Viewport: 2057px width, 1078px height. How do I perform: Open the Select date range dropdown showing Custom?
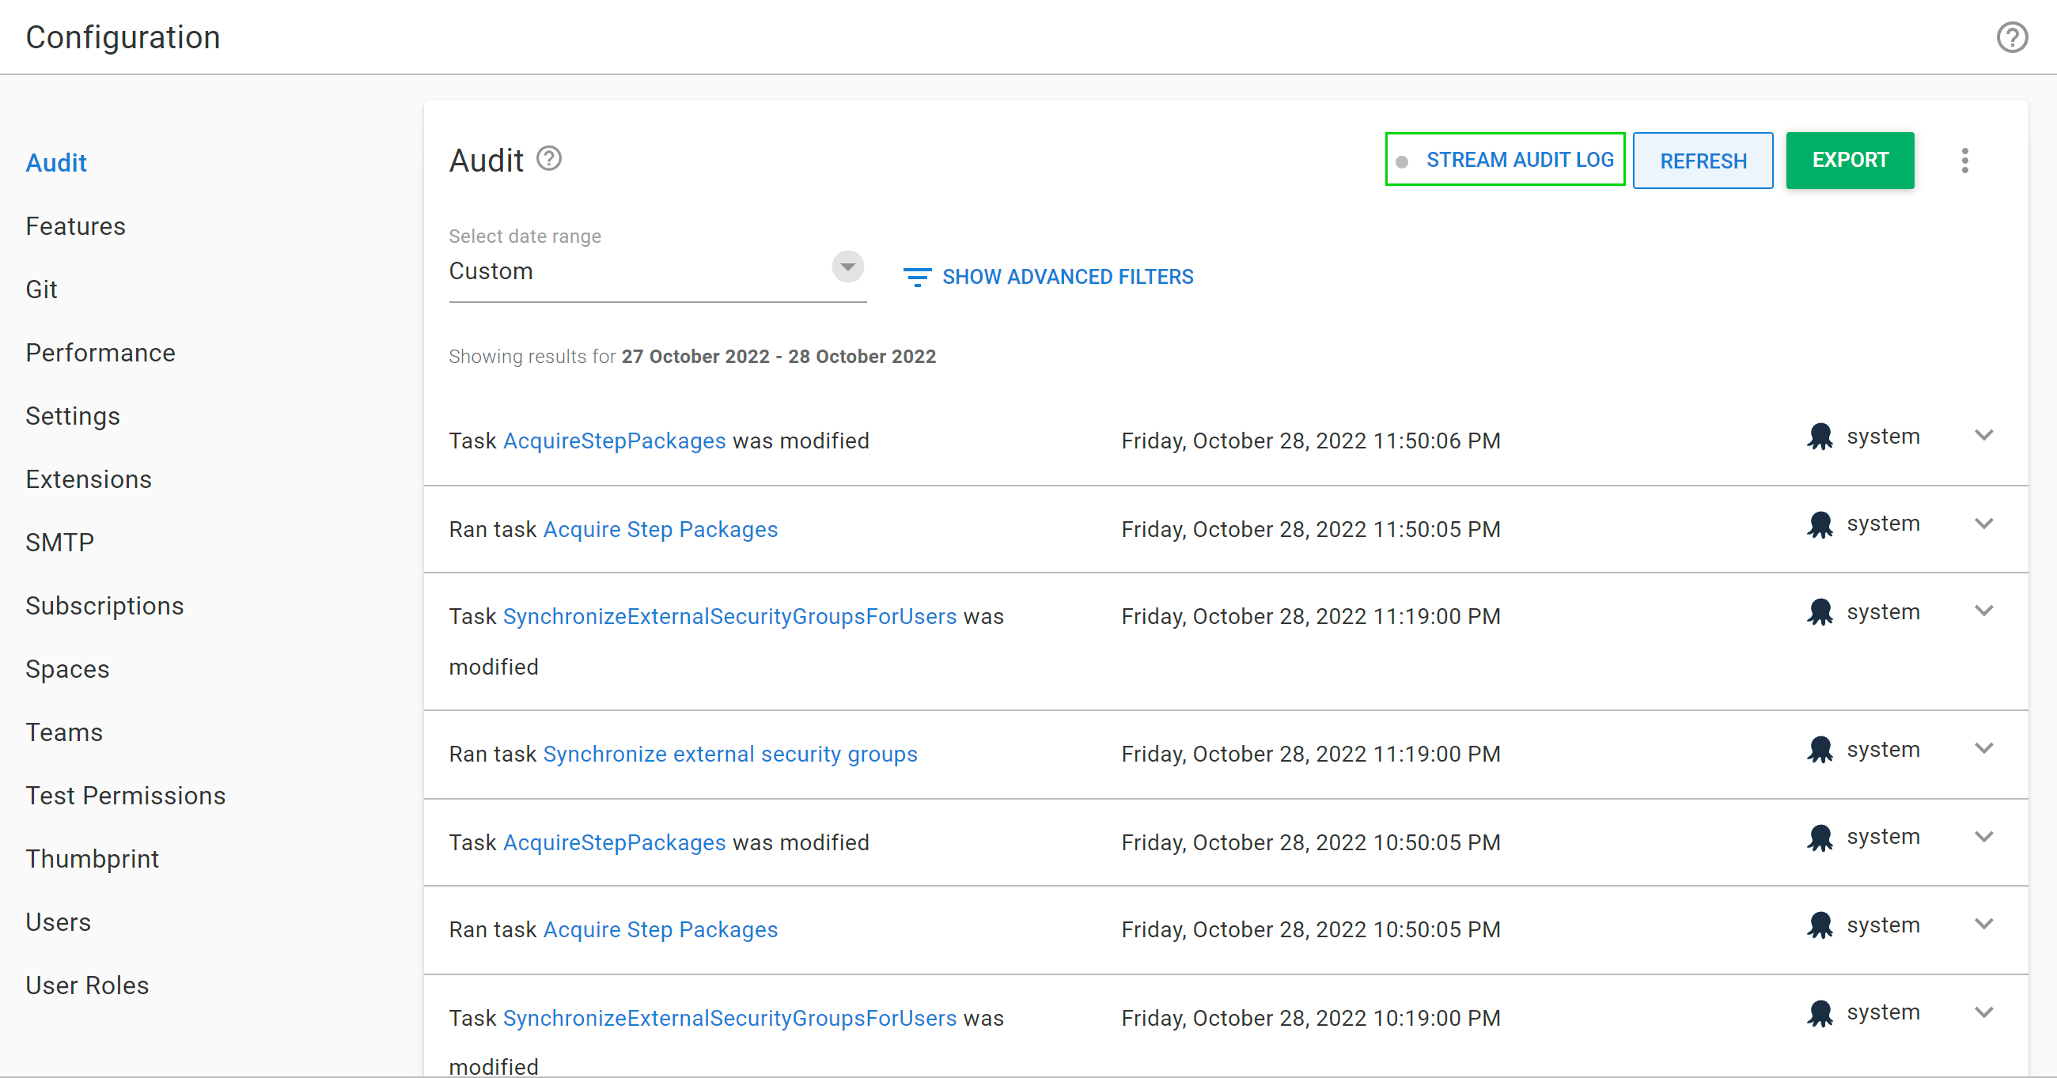(x=847, y=267)
